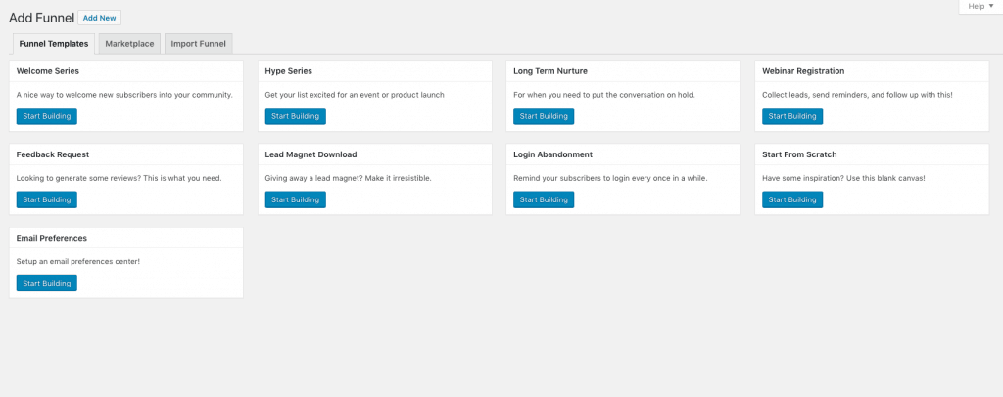Screen dimensions: 1003x397
Task: Click the Welcome Series card title
Action: coord(48,71)
